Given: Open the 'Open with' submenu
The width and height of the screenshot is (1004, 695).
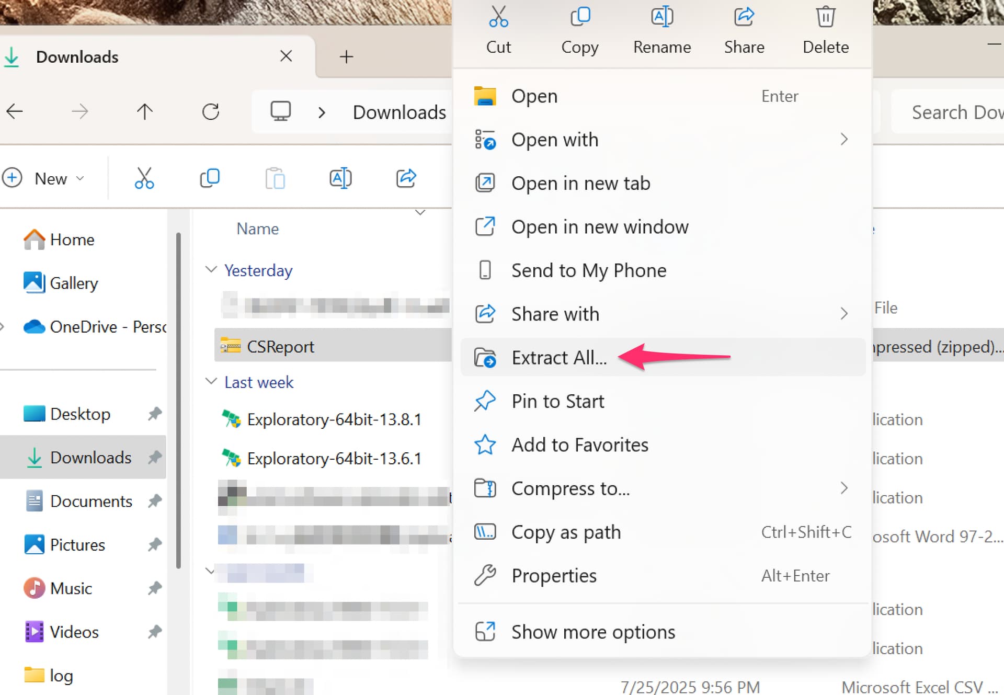Looking at the screenshot, I should click(x=663, y=140).
